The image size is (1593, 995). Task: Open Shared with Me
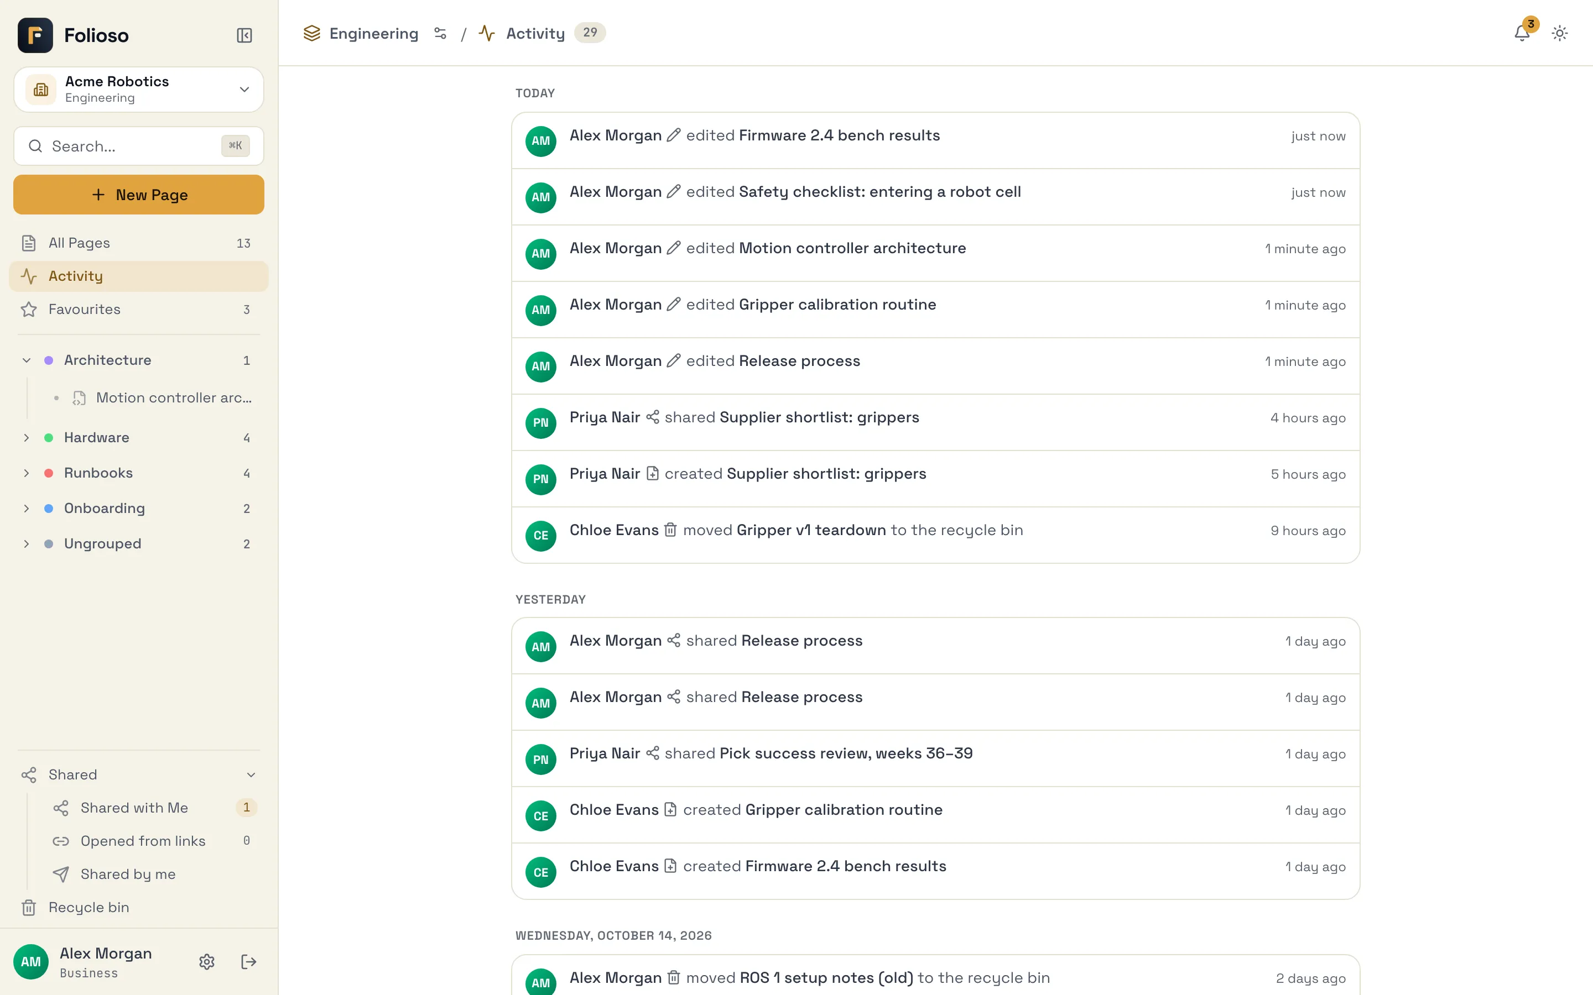(x=153, y=808)
